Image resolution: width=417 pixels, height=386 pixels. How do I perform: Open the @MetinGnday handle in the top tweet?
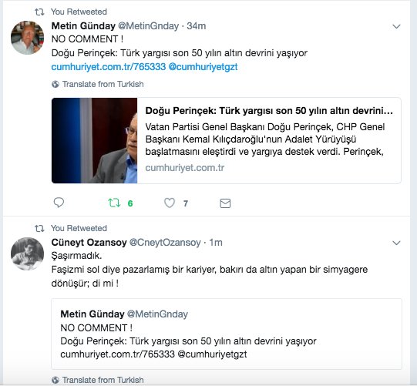[149, 26]
